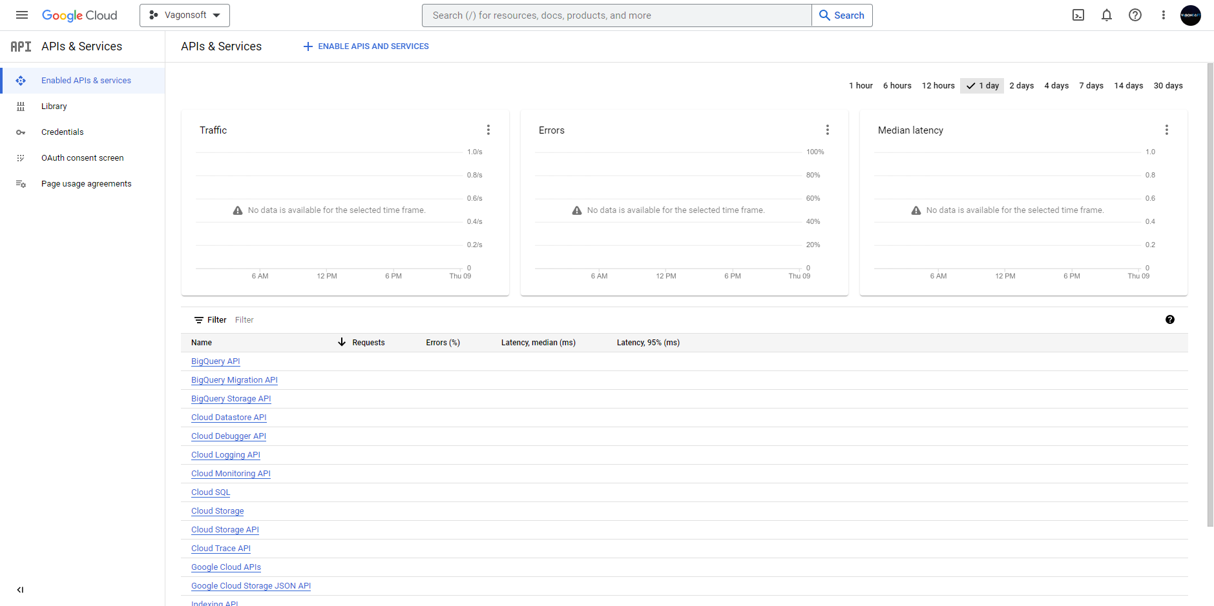Screen dimensions: 1214x606
Task: Select Enabled APIs & services in sidebar
Action: (83, 81)
